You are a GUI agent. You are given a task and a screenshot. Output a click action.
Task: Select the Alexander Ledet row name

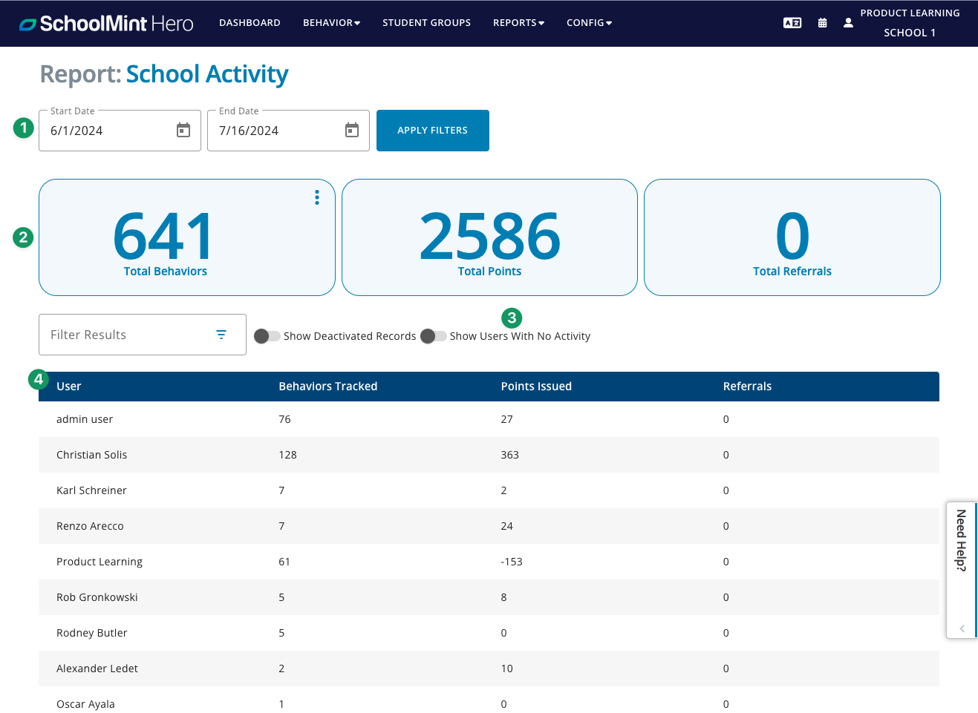pyautogui.click(x=97, y=668)
